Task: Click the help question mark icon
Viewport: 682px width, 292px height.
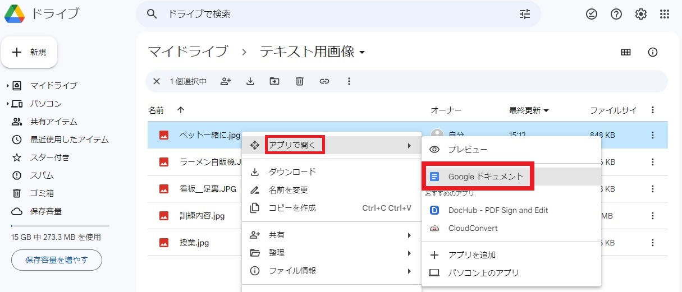Action: (616, 15)
